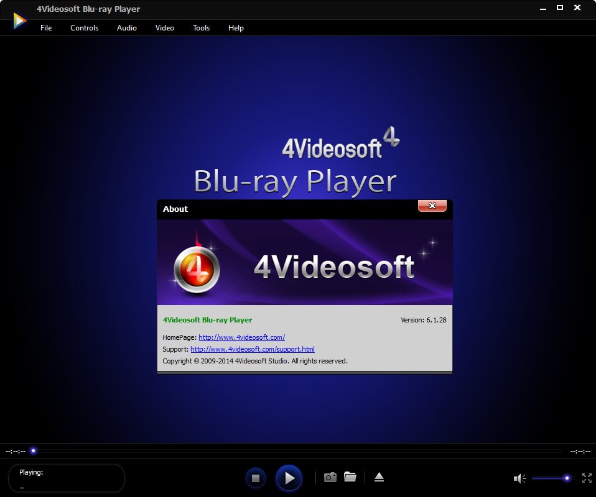This screenshot has height=497, width=596.
Task: Click the 4Videosoft app logo icon
Action: [x=19, y=21]
